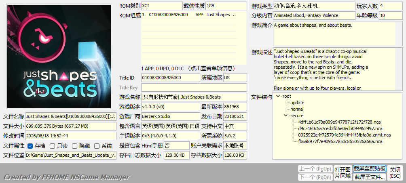Click the 存档数据大小 field showing 128.00 KB

click(235, 155)
